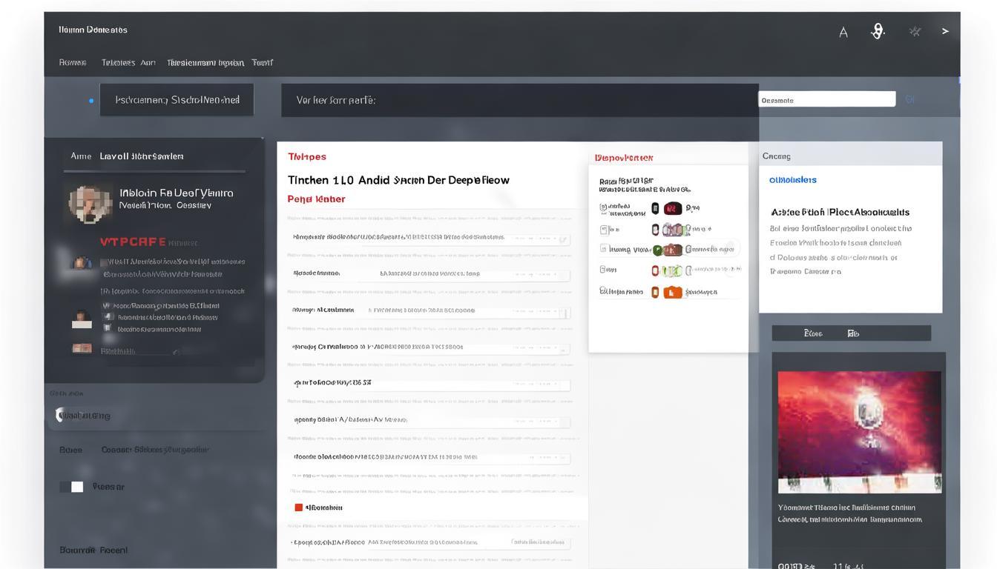This screenshot has height=569, width=997.
Task: Select the blue radio dot beside the dark button
Action: tap(91, 101)
